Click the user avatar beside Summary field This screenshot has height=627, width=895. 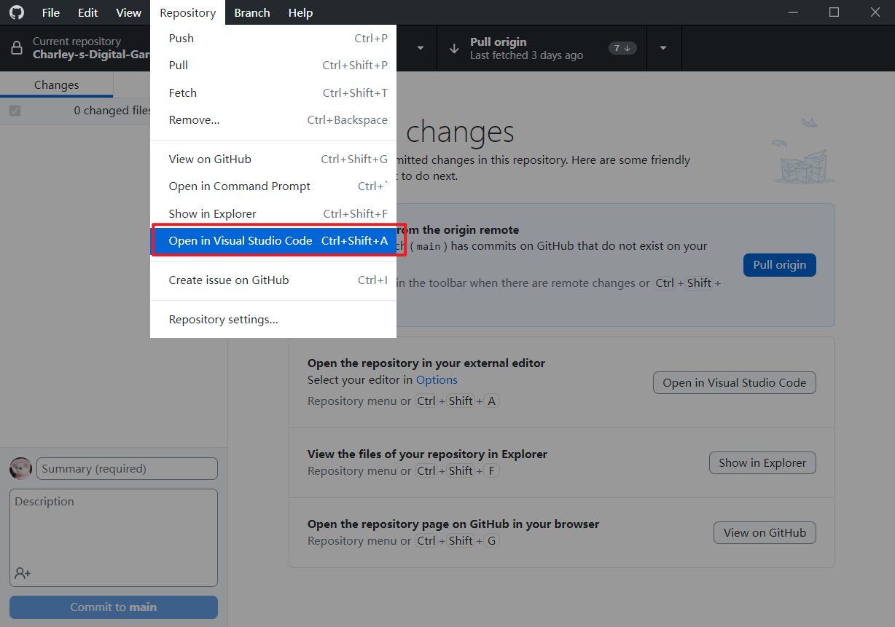click(20, 468)
